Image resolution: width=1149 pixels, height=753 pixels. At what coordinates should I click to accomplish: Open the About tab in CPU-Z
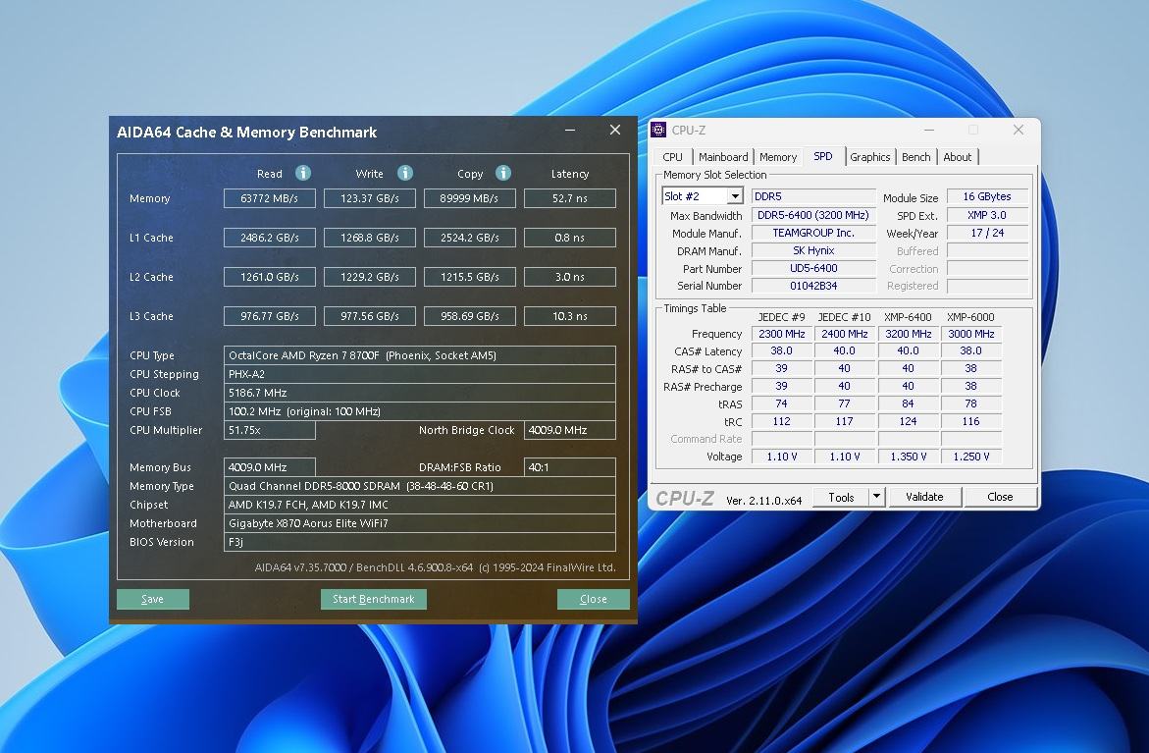point(957,157)
